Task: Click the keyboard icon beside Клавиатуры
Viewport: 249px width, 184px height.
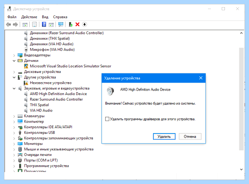Action: pyautogui.click(x=20, y=116)
